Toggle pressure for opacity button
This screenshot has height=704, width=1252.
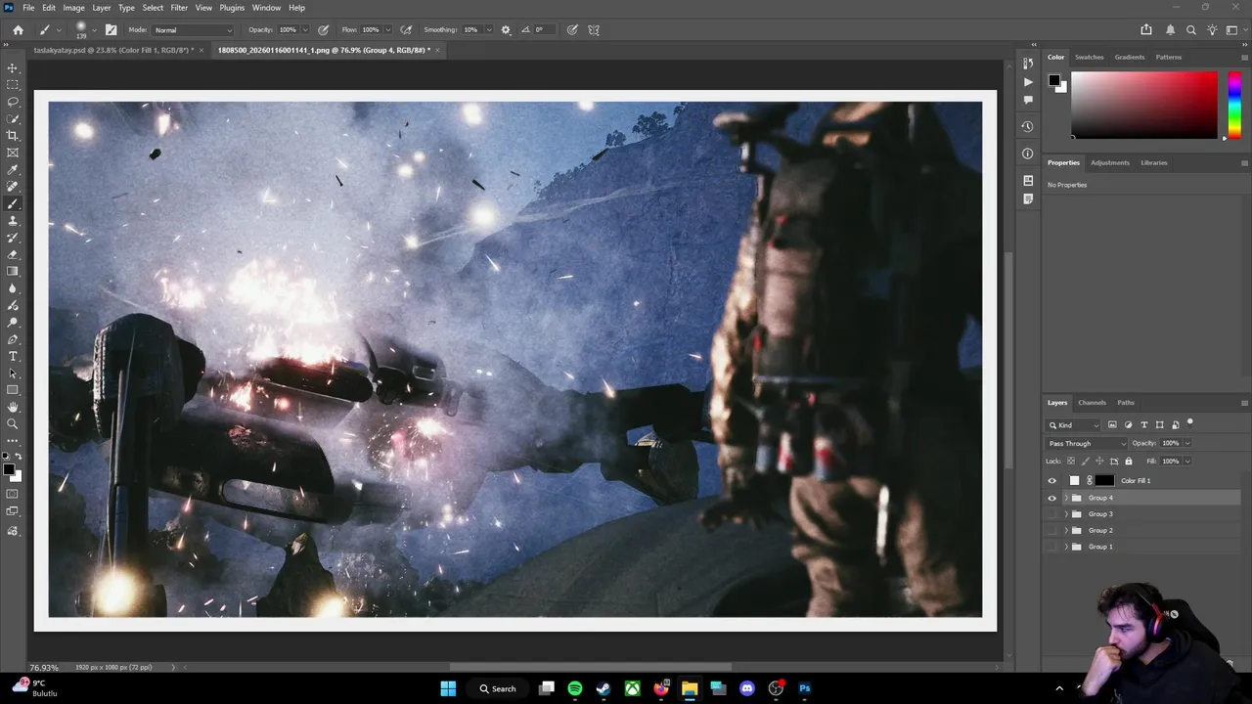(x=323, y=29)
